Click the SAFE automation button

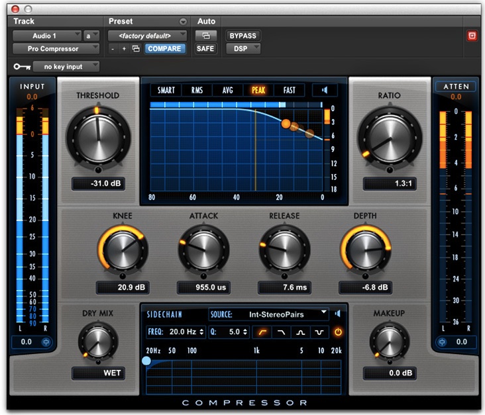pos(205,48)
